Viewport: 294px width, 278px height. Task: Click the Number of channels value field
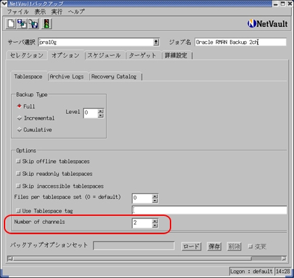(142, 223)
